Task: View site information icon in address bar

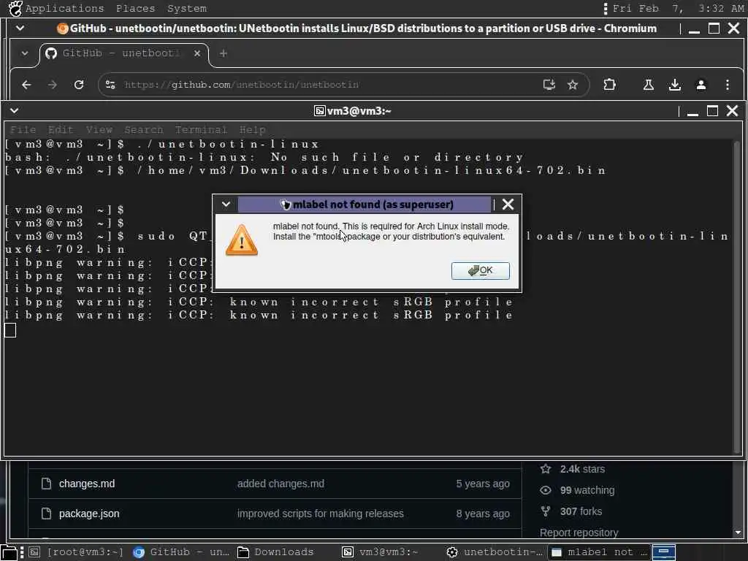Action: coord(110,85)
